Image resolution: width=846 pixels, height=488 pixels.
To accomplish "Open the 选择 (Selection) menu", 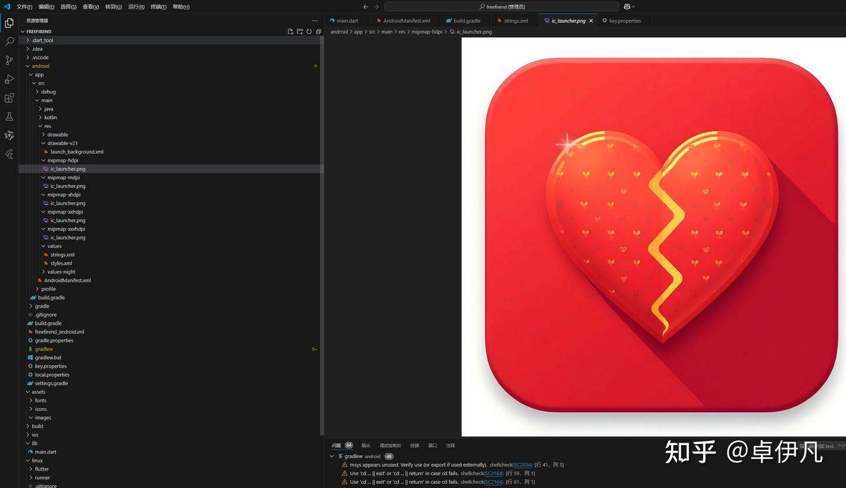I will point(68,7).
